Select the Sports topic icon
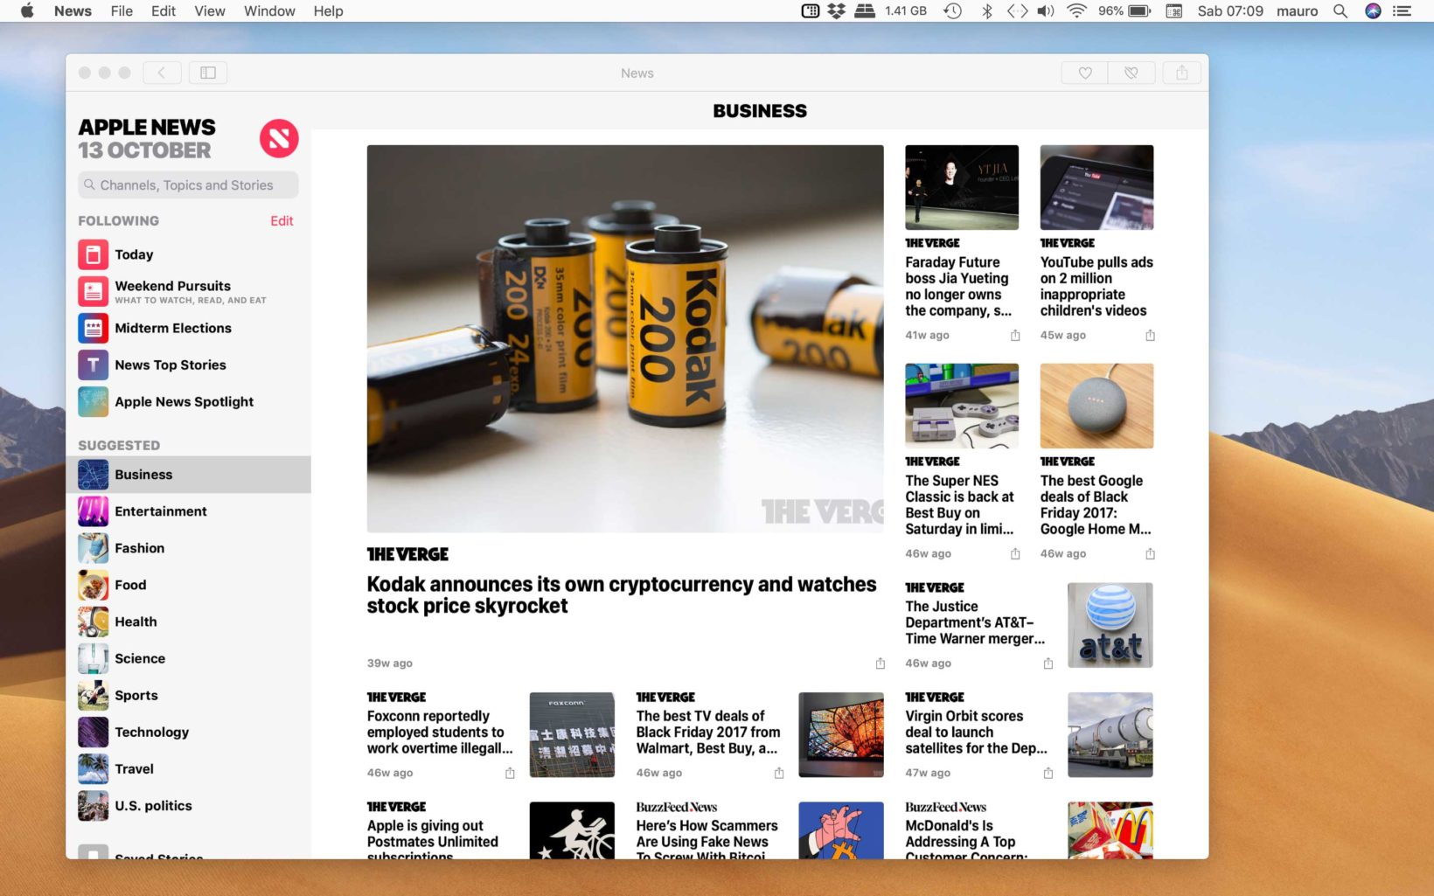 pyautogui.click(x=94, y=695)
